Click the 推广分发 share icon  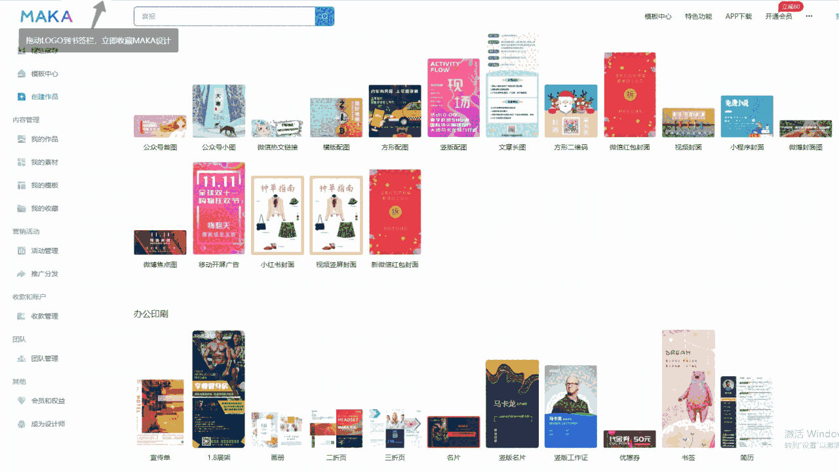point(22,273)
